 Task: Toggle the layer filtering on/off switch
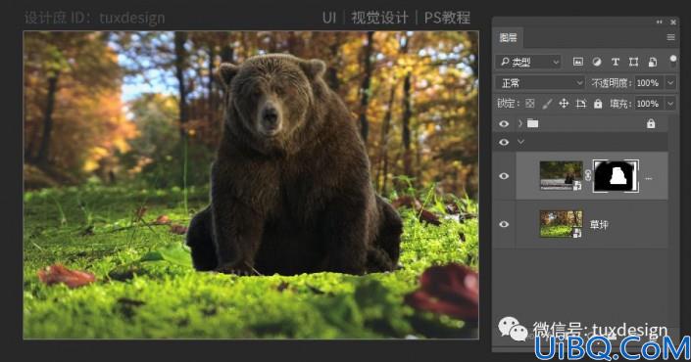coord(672,61)
